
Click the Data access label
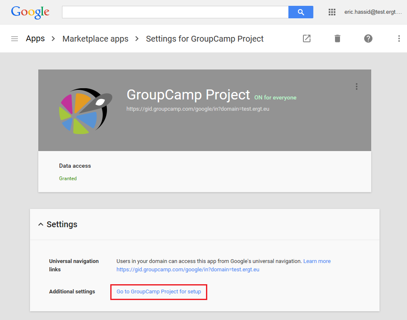click(75, 166)
